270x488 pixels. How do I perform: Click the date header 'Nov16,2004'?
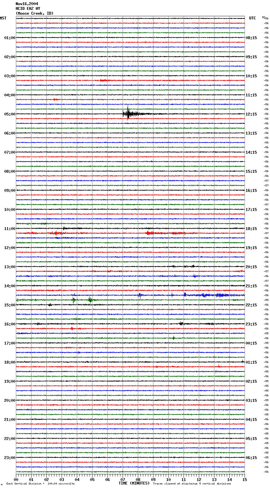click(x=27, y=4)
